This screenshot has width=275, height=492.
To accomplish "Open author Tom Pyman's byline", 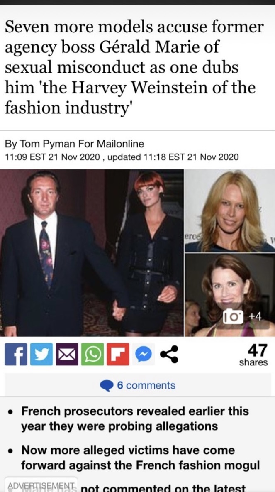I will point(74,144).
